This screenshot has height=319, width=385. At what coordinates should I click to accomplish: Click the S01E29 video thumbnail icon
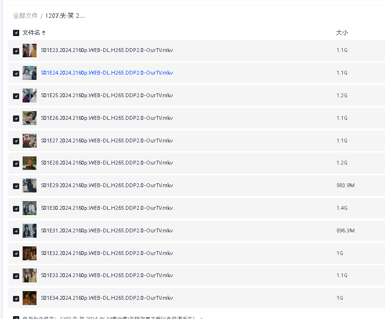coord(29,185)
